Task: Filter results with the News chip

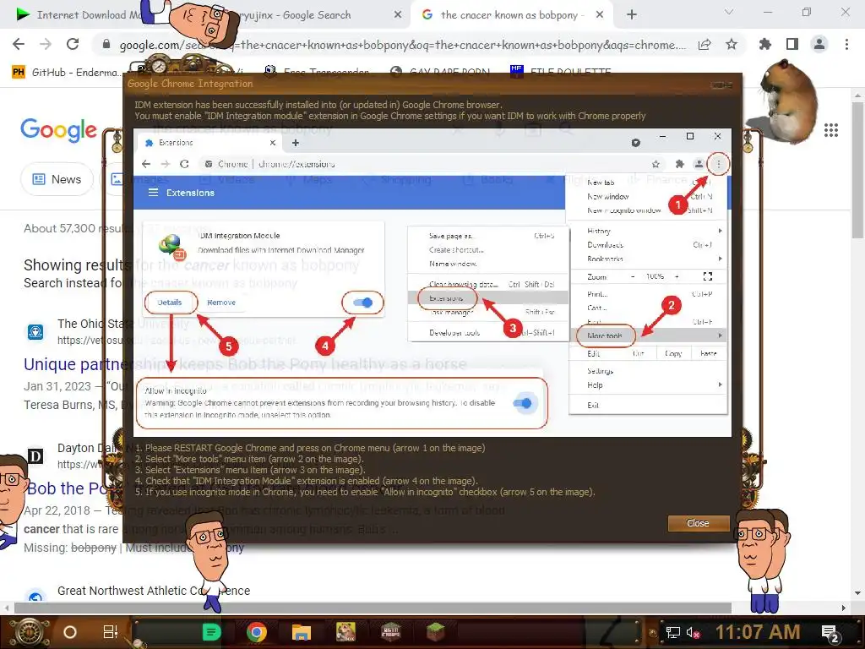Action: click(57, 179)
